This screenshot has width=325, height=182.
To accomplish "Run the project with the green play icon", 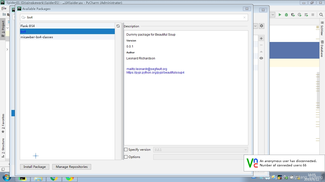I will pos(280,15).
